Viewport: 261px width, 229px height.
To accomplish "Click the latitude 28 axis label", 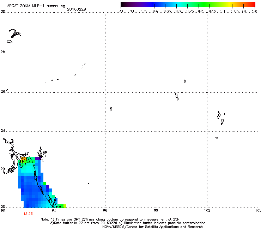I will 3,52.
